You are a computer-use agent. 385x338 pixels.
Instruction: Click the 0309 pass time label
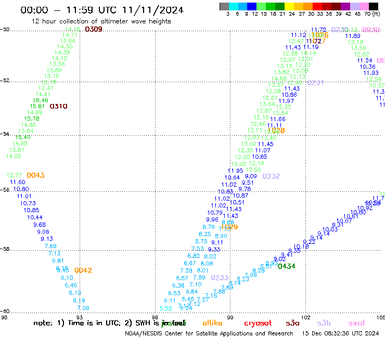(x=94, y=29)
